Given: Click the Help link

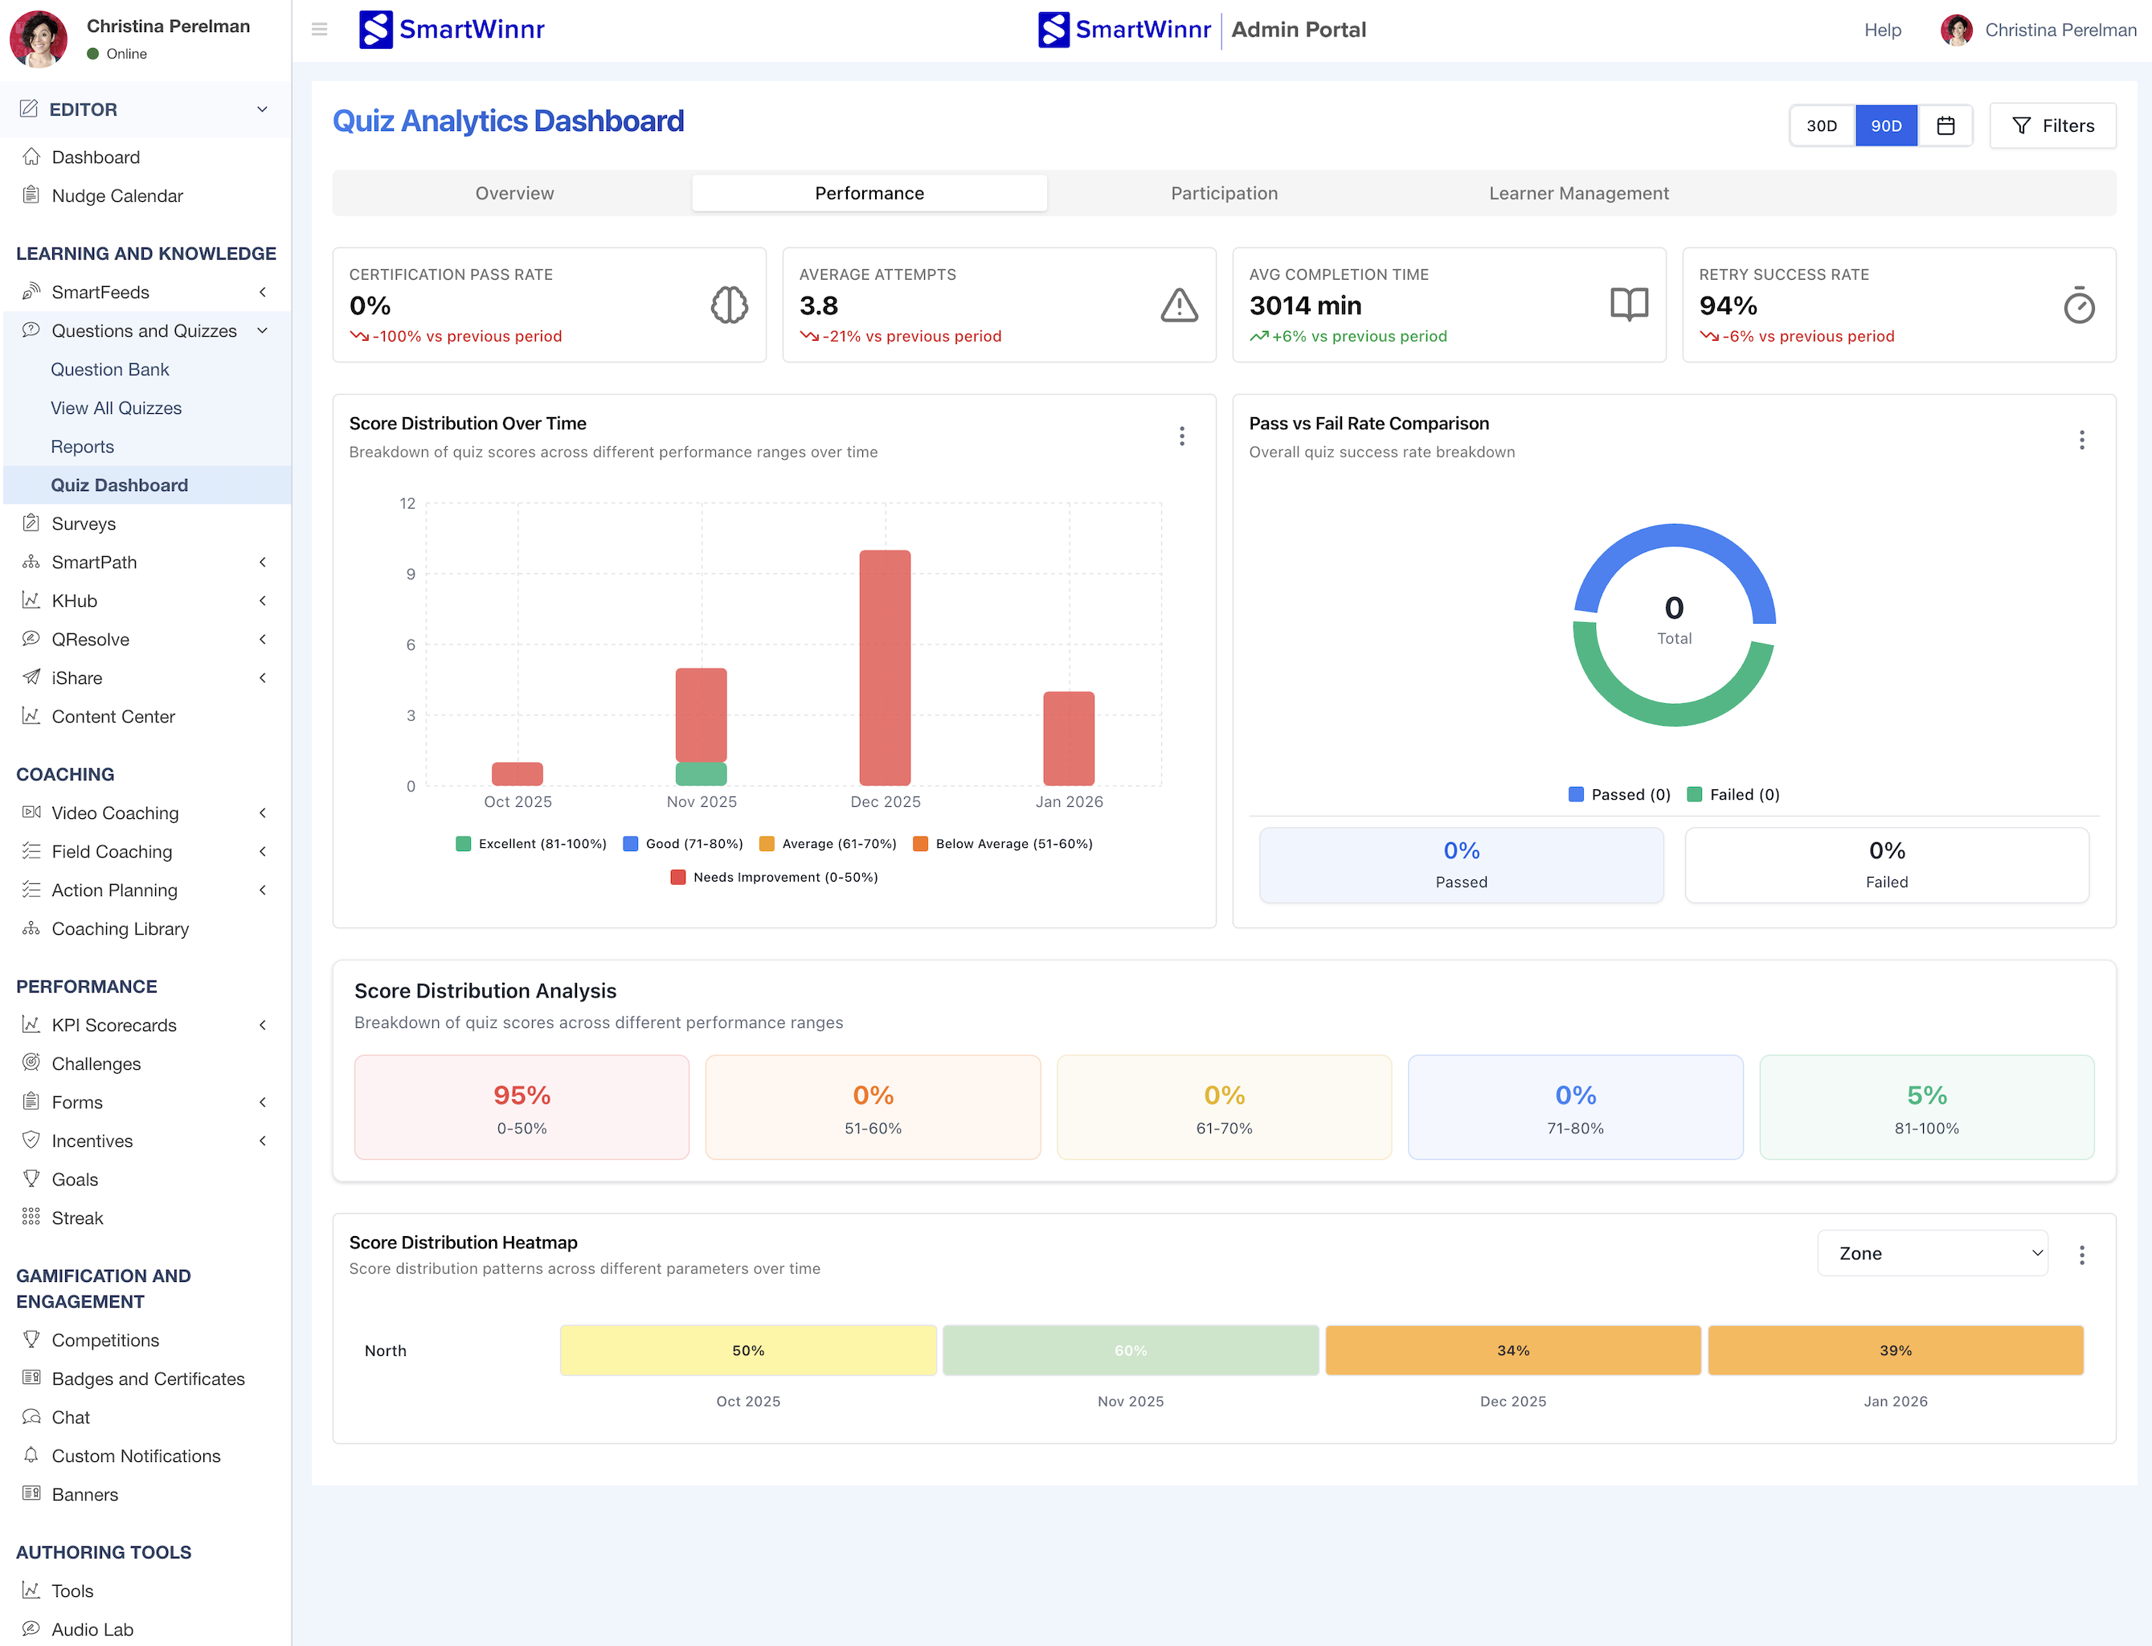Looking at the screenshot, I should (1882, 30).
